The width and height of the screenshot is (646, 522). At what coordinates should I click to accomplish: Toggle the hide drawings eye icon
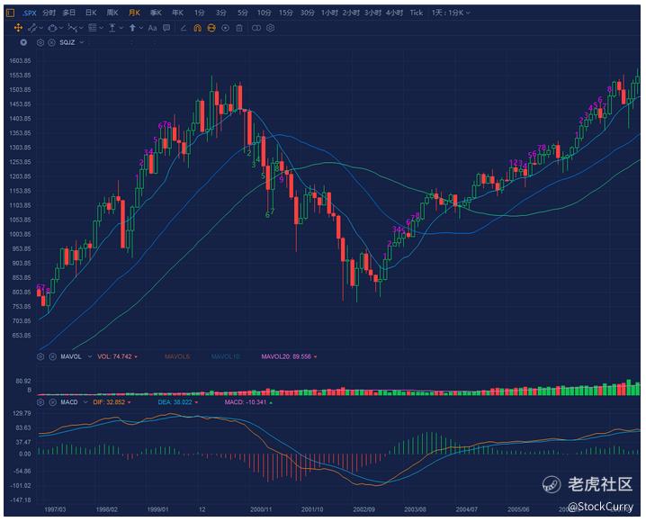[x=225, y=28]
